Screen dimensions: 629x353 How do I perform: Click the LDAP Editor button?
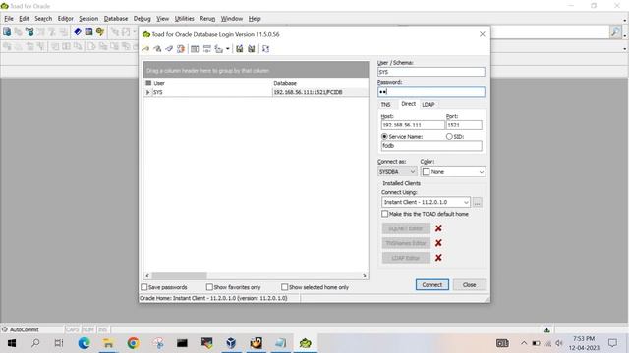(406, 258)
